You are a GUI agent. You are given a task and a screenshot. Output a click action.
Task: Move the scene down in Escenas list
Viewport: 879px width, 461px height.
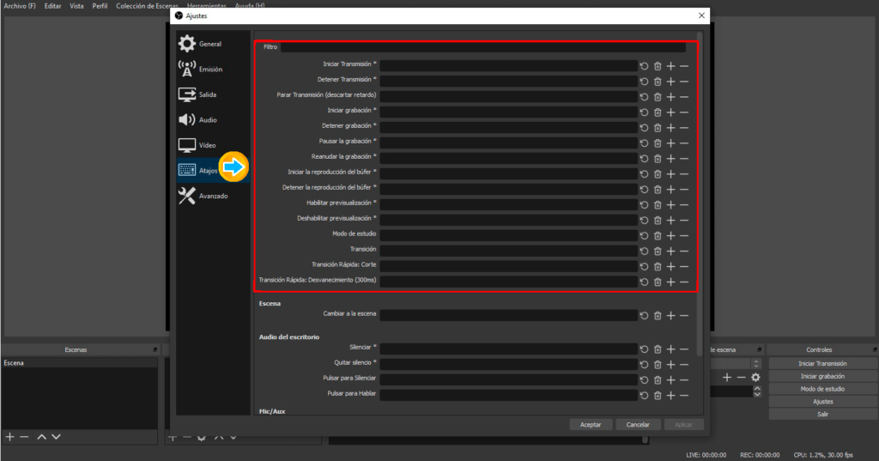pos(56,437)
